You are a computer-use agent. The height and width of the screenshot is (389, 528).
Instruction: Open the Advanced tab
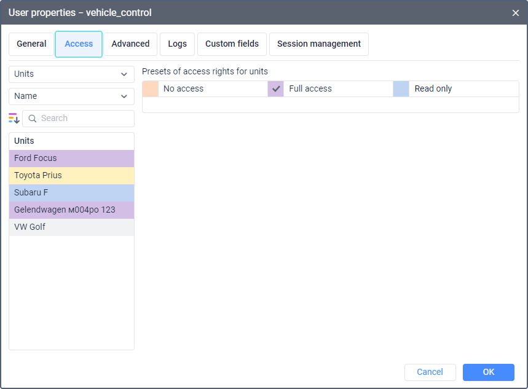click(130, 44)
